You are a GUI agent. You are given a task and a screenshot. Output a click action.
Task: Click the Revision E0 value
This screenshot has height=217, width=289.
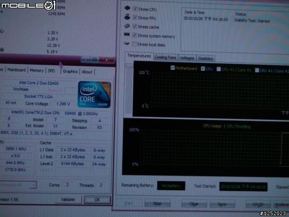tap(99, 127)
